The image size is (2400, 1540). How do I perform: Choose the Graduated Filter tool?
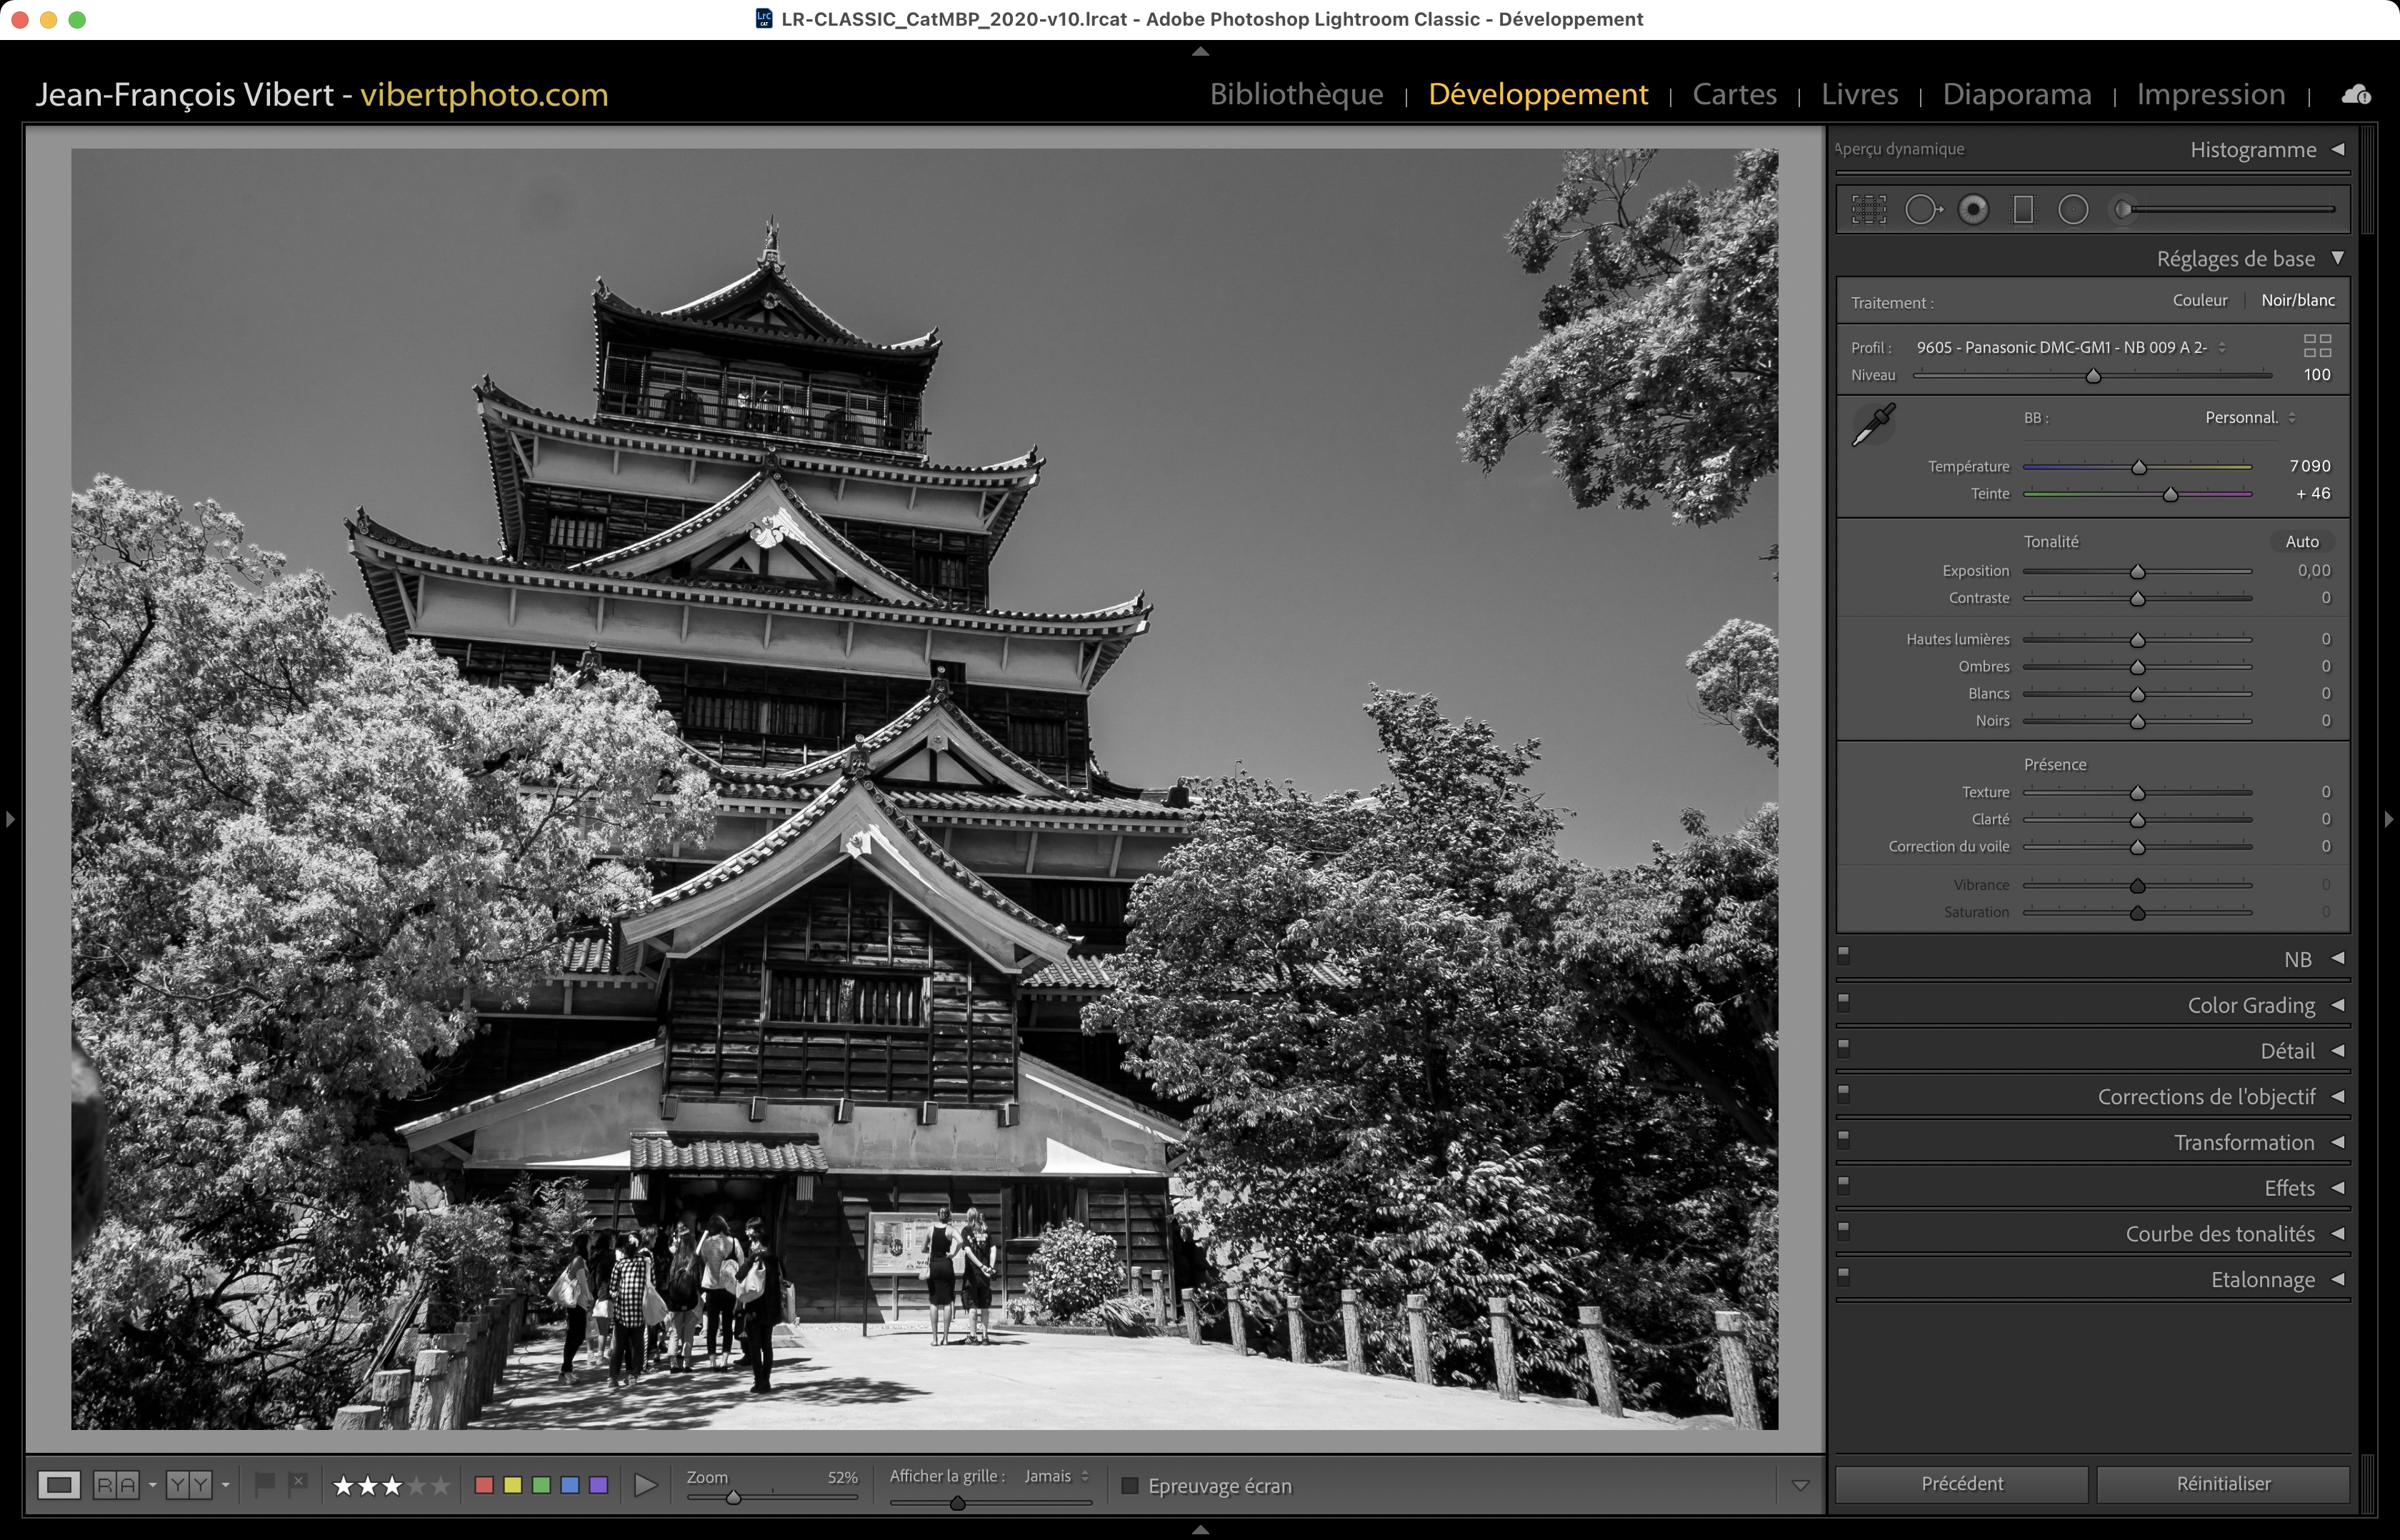(x=2023, y=210)
